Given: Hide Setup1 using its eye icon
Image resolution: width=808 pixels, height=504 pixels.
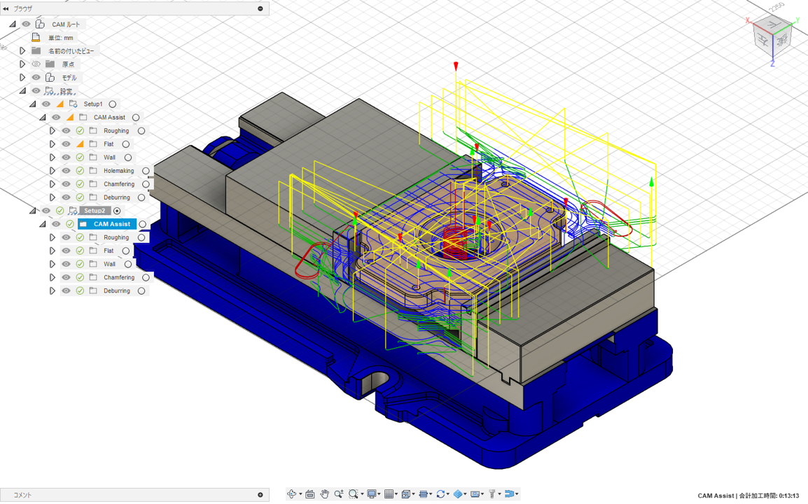Looking at the screenshot, I should (46, 104).
